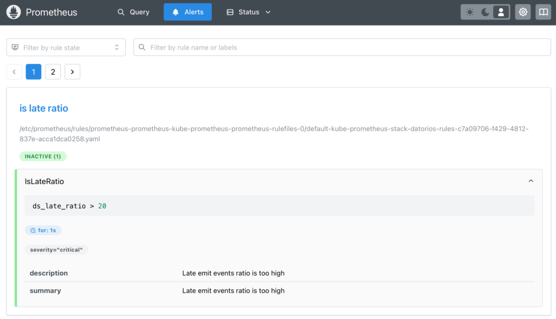This screenshot has height=319, width=556.
Task: Click the Prometheus flame logo
Action: [14, 12]
